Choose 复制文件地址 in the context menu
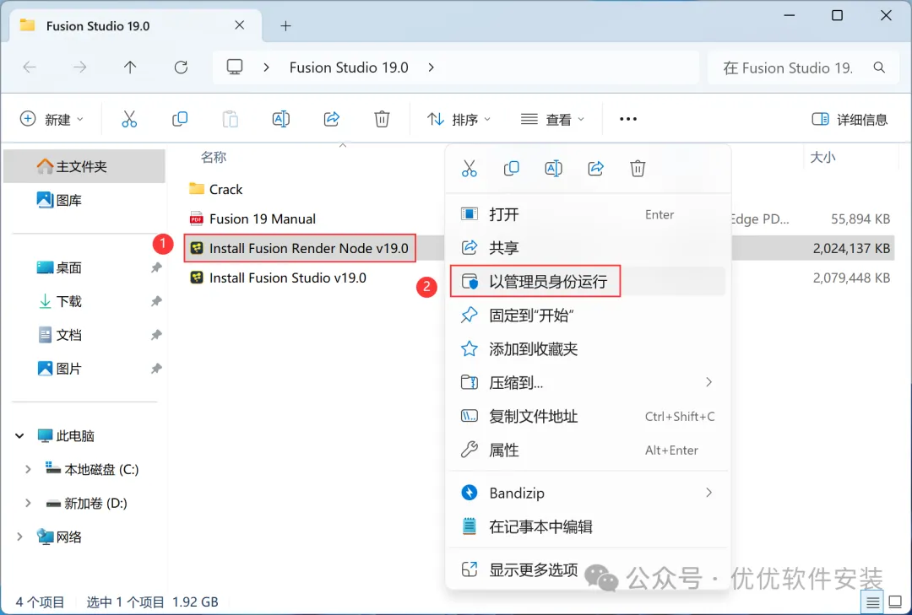This screenshot has width=912, height=615. tap(588, 416)
